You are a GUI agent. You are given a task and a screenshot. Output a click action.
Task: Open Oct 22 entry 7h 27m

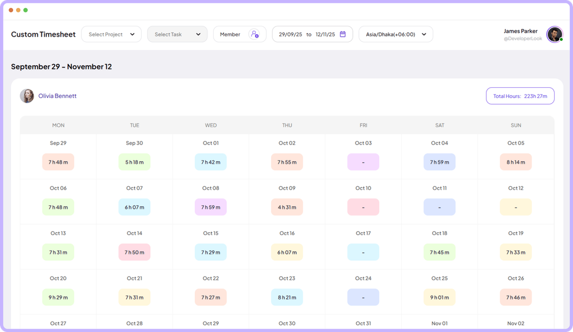click(x=211, y=297)
